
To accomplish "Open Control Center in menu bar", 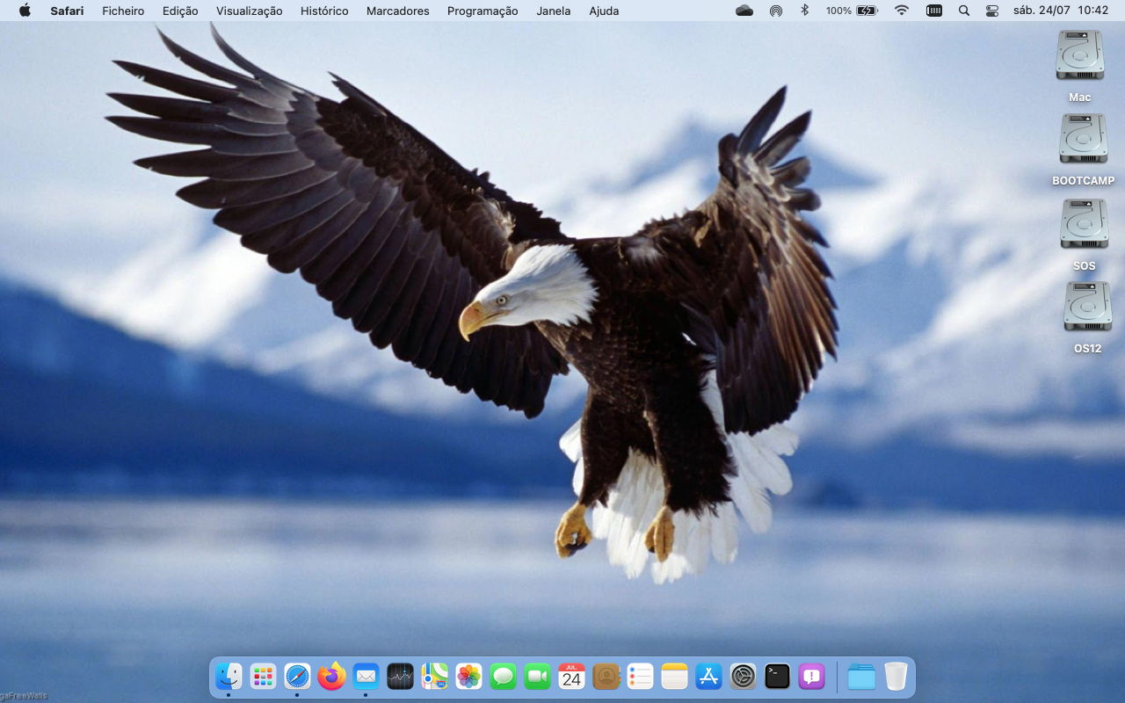I will [992, 11].
